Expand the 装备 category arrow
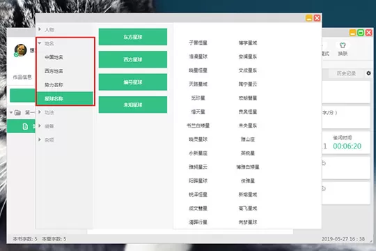The height and width of the screenshot is (251, 376). pos(40,126)
